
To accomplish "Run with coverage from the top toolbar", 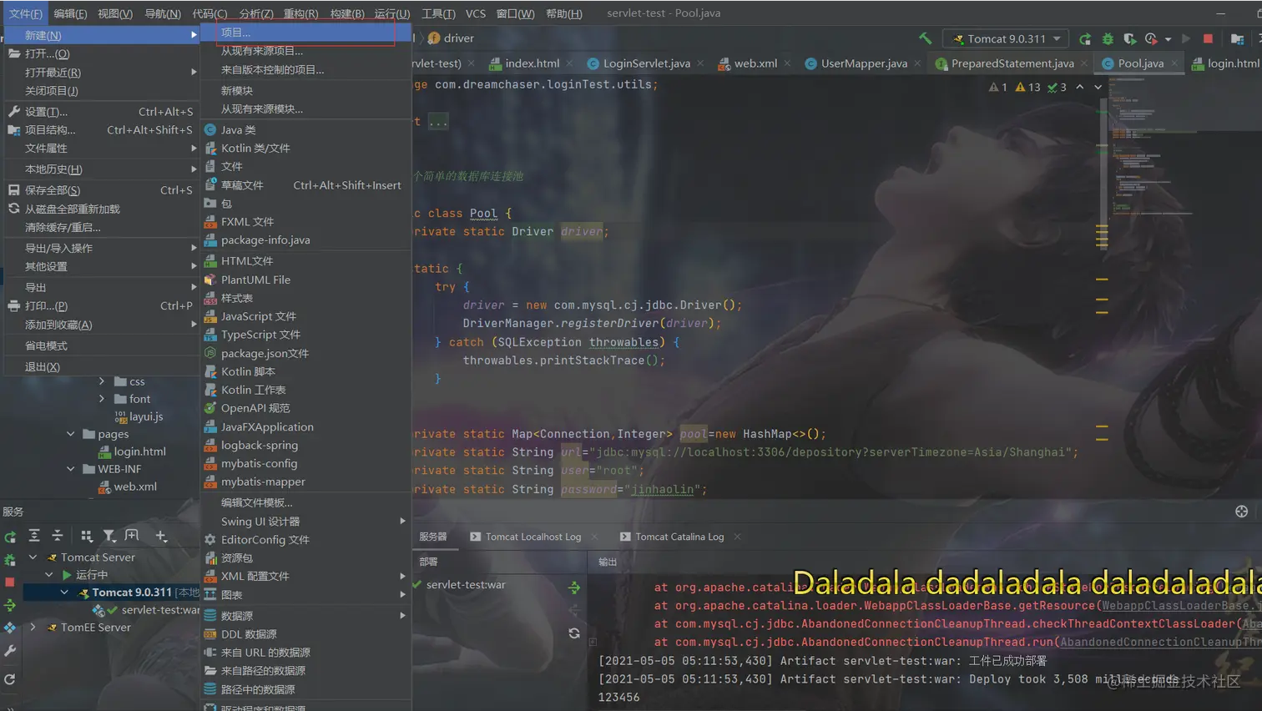I will pos(1129,38).
